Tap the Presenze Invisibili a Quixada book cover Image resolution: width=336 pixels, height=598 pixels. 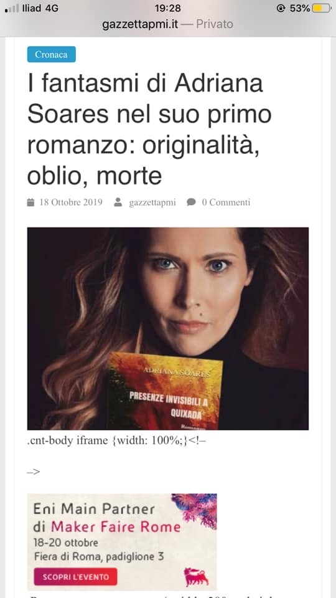(x=164, y=391)
